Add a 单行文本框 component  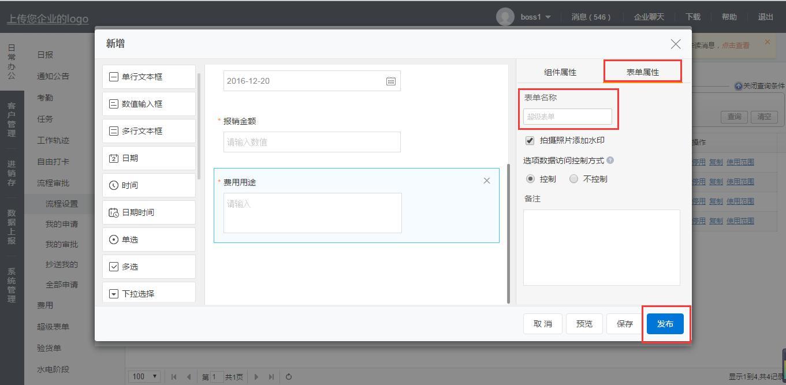(x=149, y=77)
